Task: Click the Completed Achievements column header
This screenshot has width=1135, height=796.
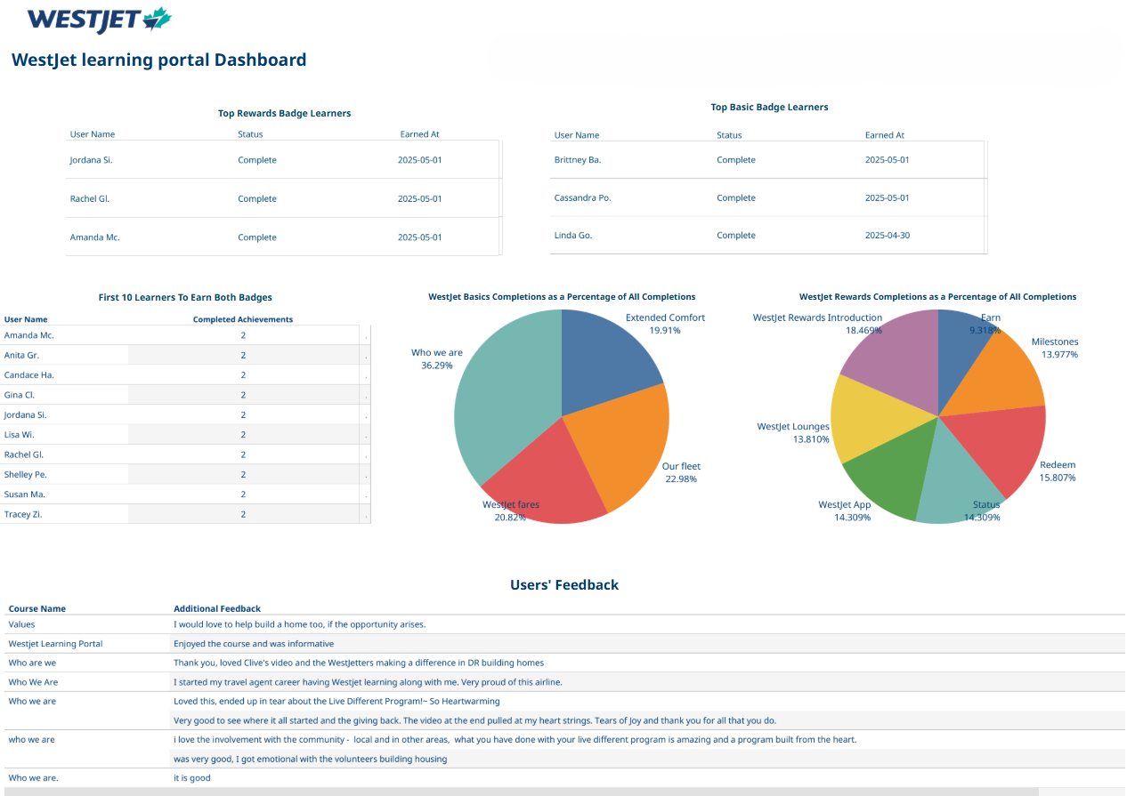Action: [243, 319]
